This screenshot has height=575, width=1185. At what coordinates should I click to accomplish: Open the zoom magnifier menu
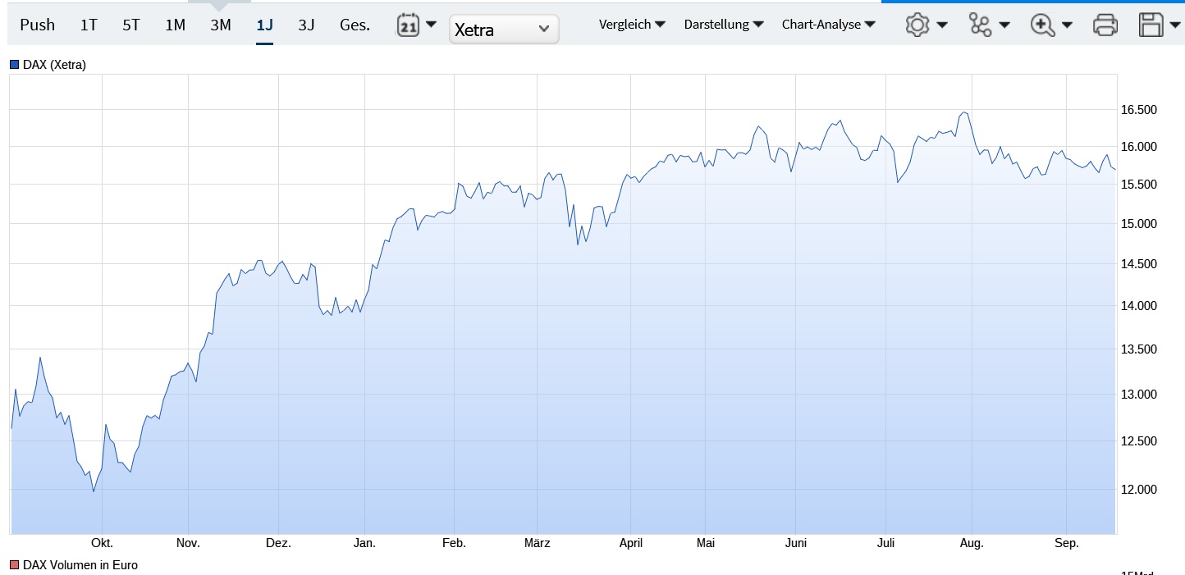pyautogui.click(x=1051, y=25)
